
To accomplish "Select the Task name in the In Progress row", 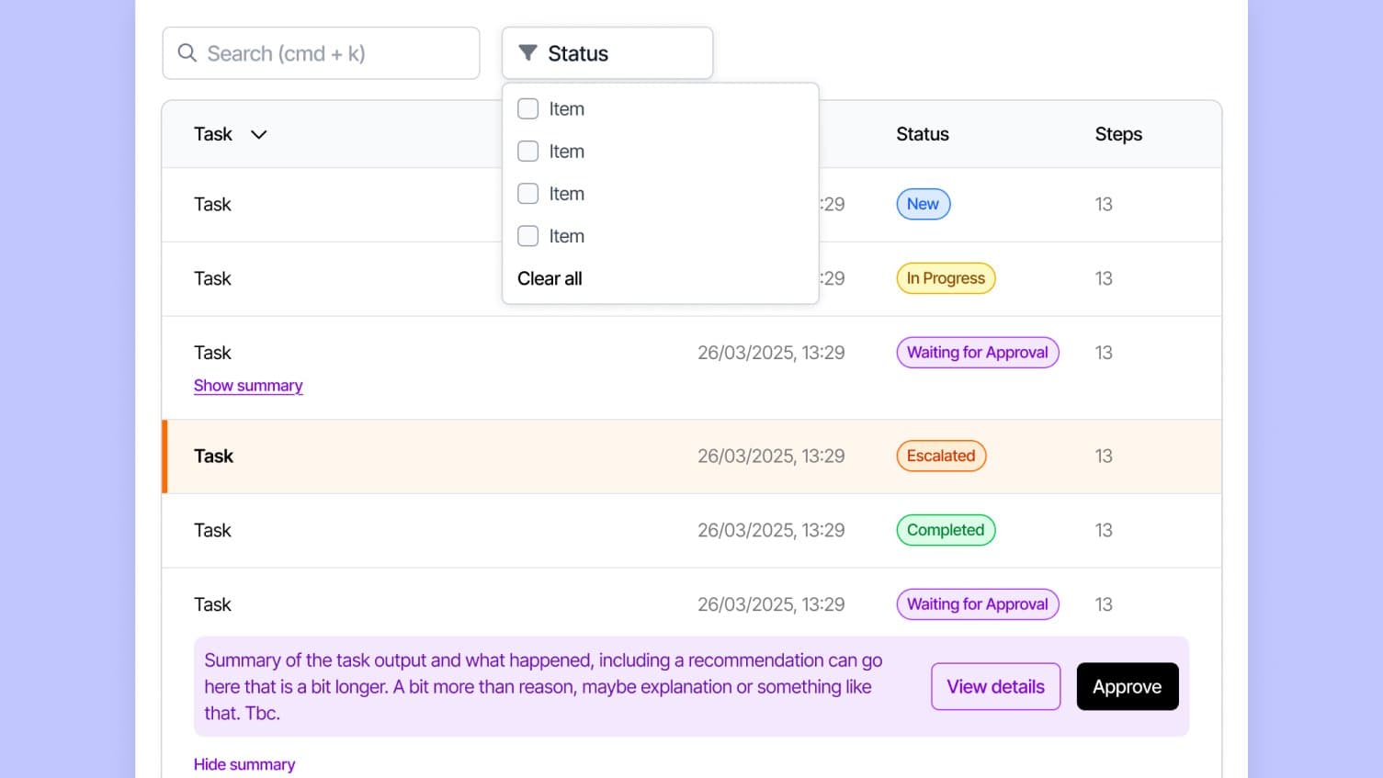I will click(x=212, y=278).
